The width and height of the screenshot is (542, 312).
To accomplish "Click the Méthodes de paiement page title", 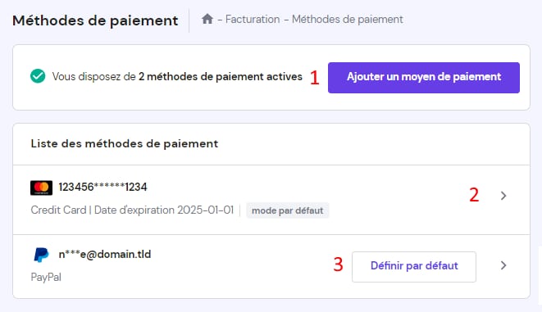I will pyautogui.click(x=95, y=20).
